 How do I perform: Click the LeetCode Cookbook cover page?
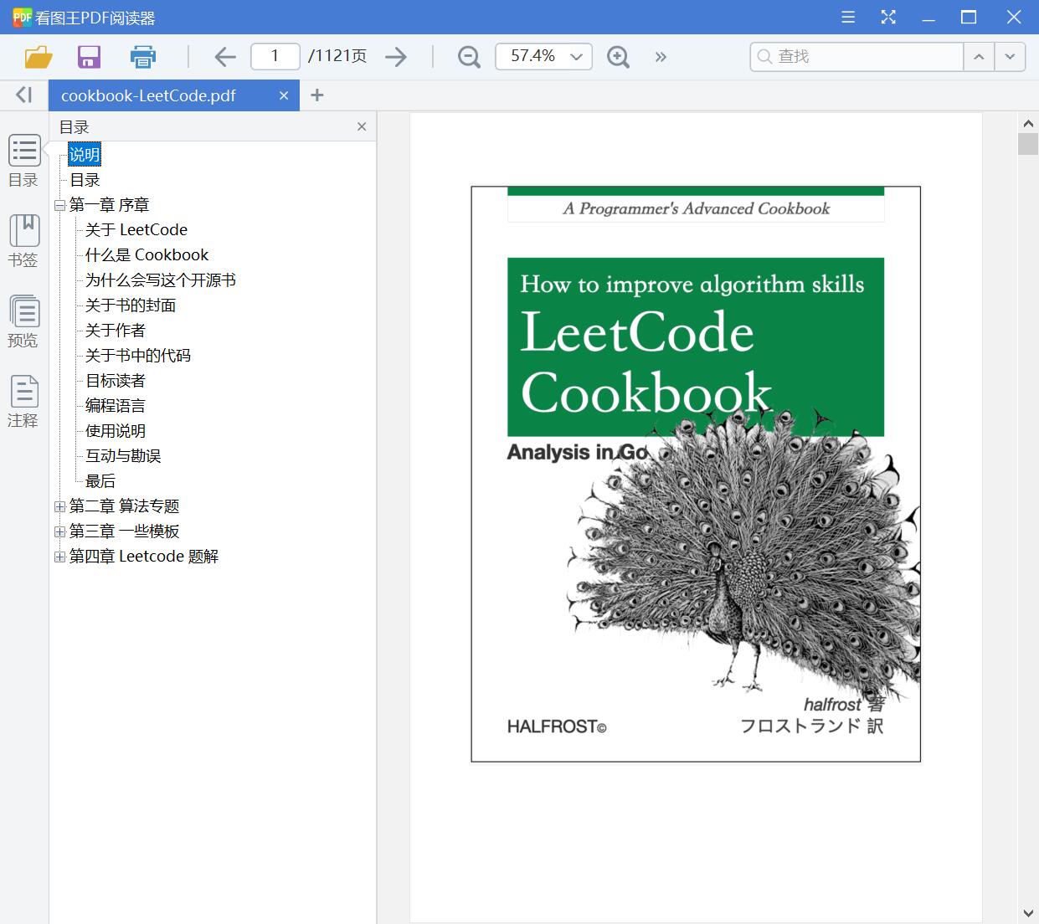point(696,474)
